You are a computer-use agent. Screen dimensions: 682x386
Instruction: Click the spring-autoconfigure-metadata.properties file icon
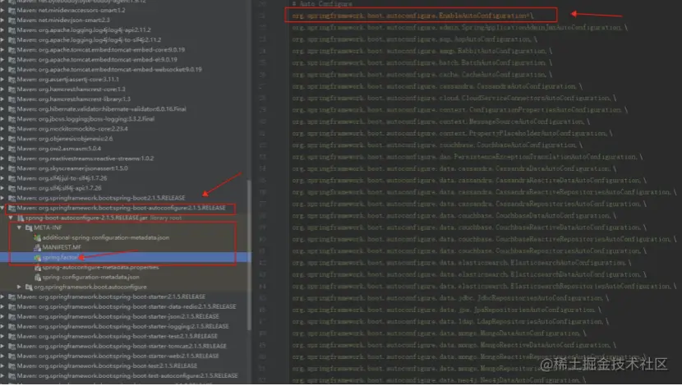38,268
